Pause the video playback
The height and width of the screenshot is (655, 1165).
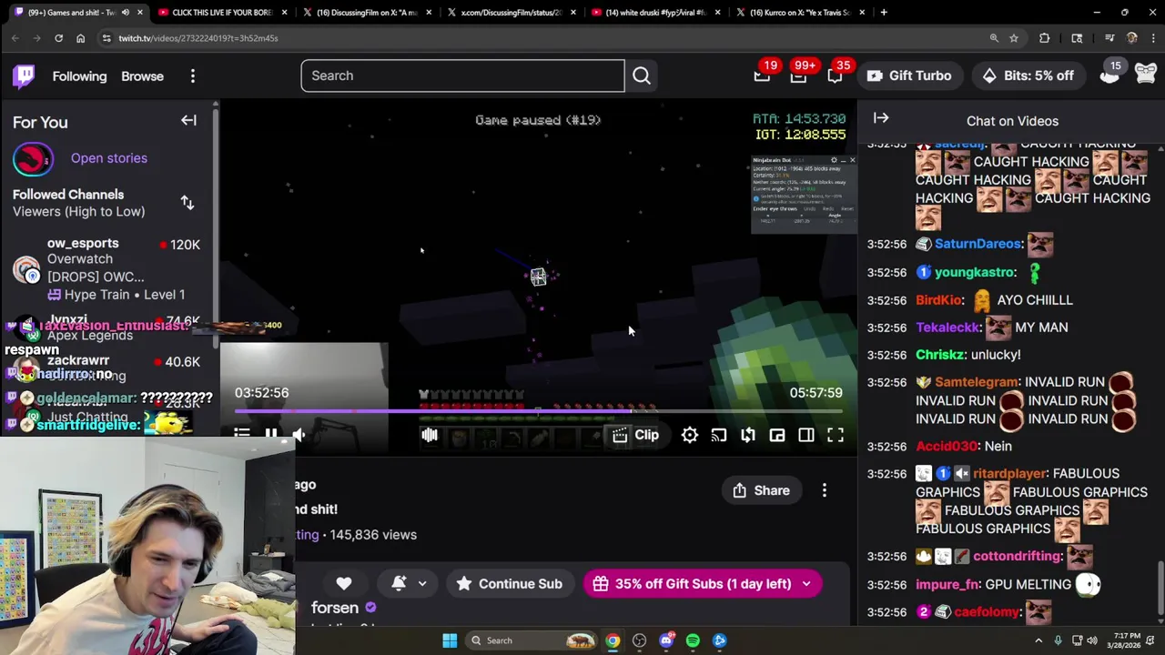click(x=270, y=435)
